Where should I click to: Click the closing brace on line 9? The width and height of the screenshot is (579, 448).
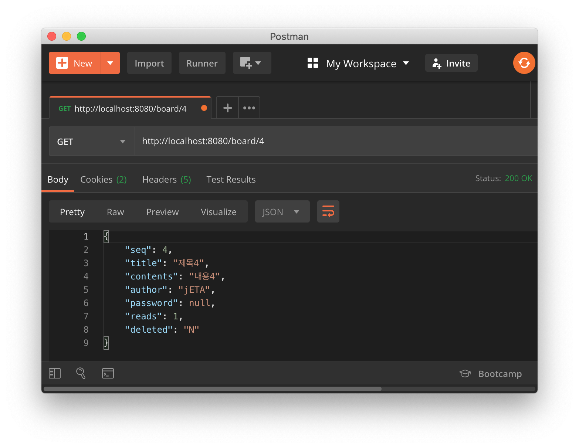point(106,343)
